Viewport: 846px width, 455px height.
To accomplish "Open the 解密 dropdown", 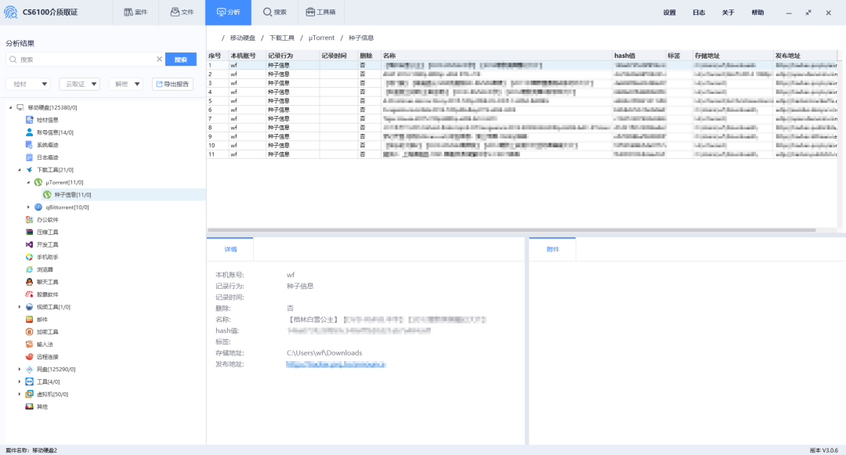I will [x=125, y=83].
